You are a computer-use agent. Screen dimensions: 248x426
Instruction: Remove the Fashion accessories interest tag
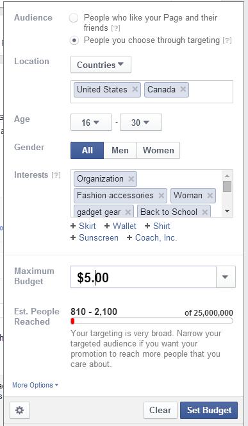pyautogui.click(x=161, y=195)
